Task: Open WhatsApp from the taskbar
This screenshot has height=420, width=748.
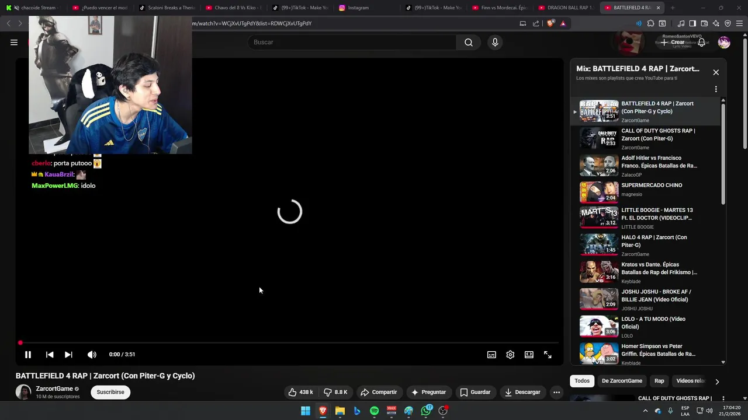Action: pos(427,411)
